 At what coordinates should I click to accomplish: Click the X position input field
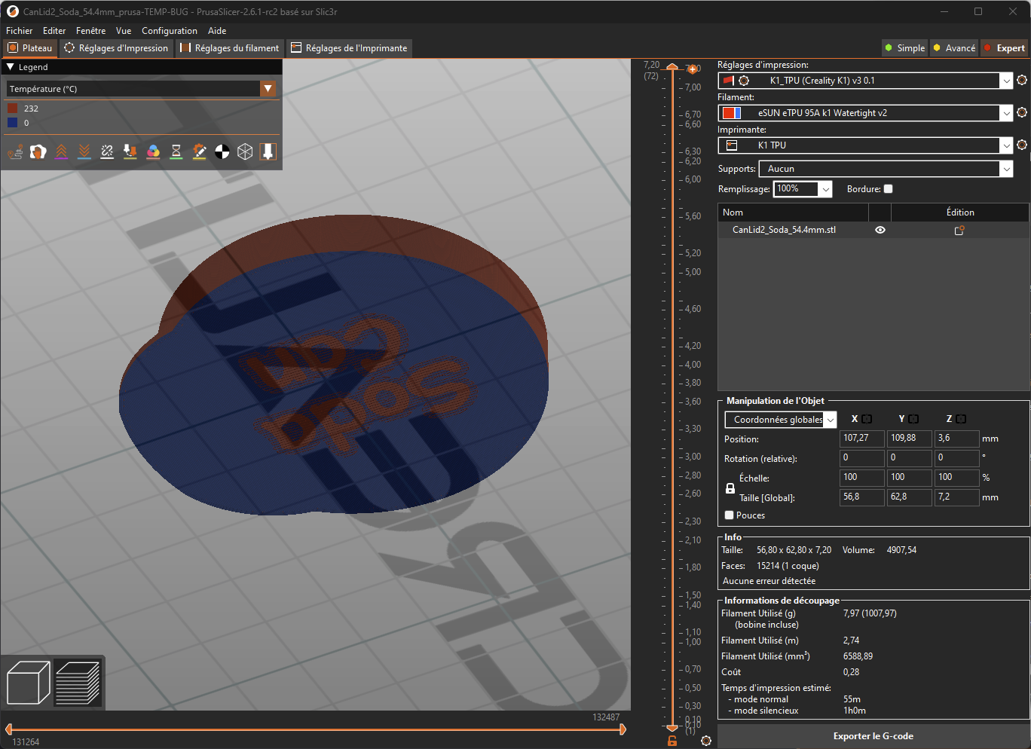click(x=861, y=438)
